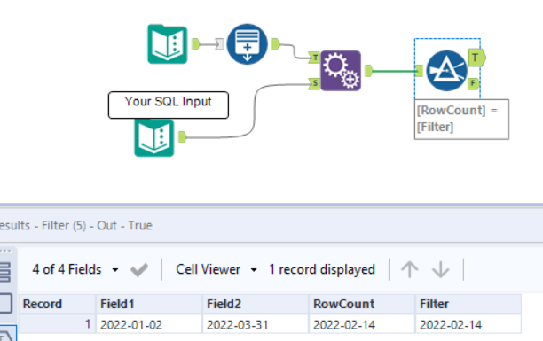543x341 pixels.
Task: Click the Record column header
Action: point(57,304)
